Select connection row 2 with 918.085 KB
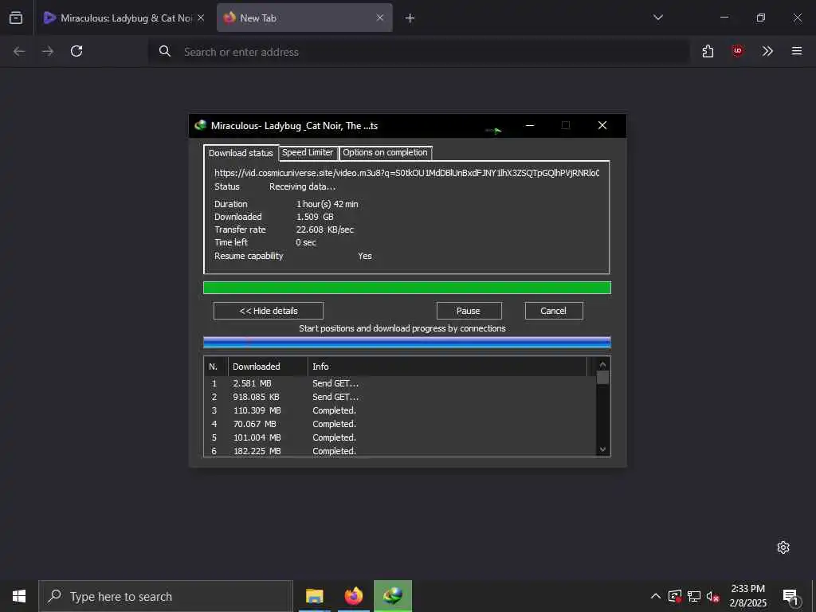The width and height of the screenshot is (816, 612). [400, 397]
